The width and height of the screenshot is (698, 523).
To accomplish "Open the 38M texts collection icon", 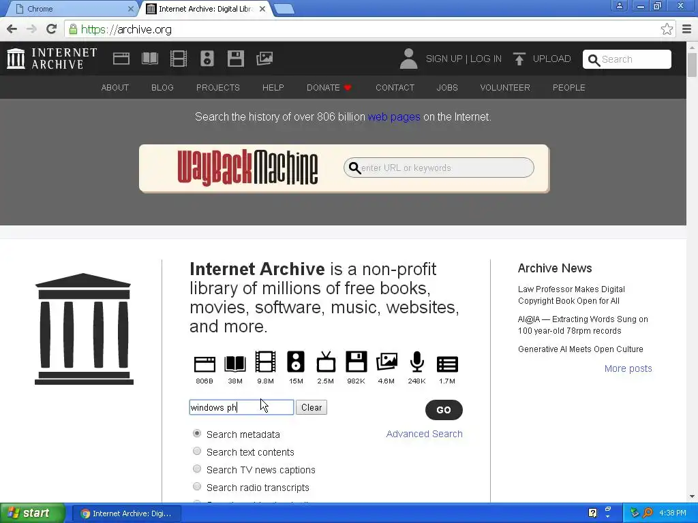I will coord(235,364).
